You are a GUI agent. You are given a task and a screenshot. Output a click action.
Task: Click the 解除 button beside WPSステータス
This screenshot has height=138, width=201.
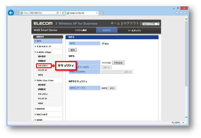click(x=112, y=88)
